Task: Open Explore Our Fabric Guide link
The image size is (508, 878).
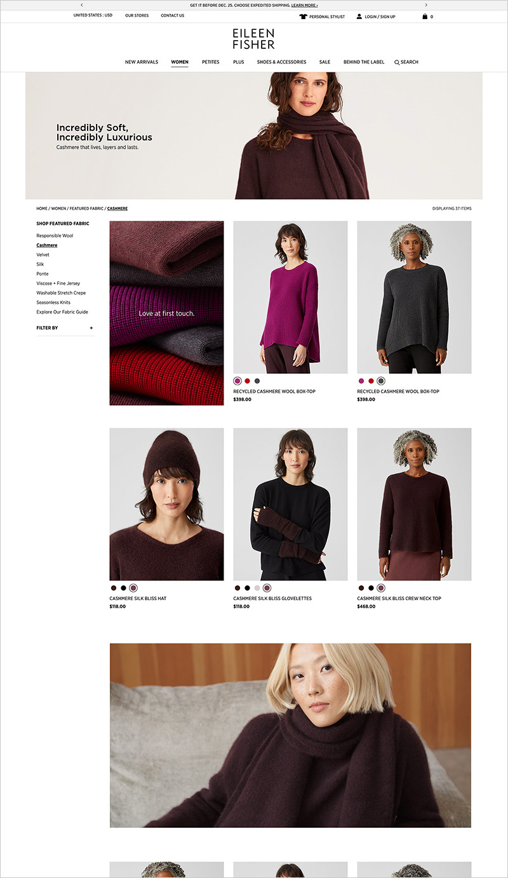Action: (62, 312)
